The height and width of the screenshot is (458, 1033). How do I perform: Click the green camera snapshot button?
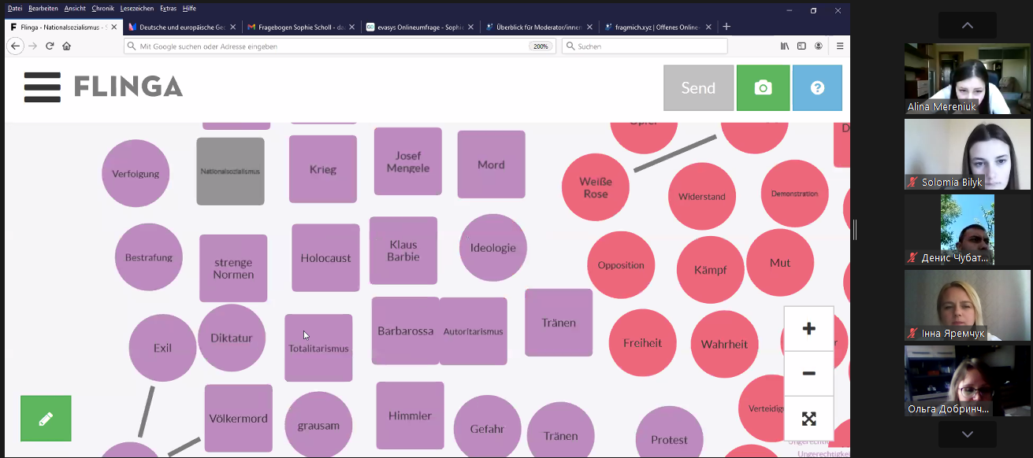click(763, 88)
